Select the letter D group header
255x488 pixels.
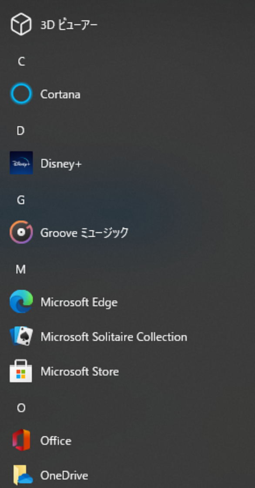pos(20,131)
